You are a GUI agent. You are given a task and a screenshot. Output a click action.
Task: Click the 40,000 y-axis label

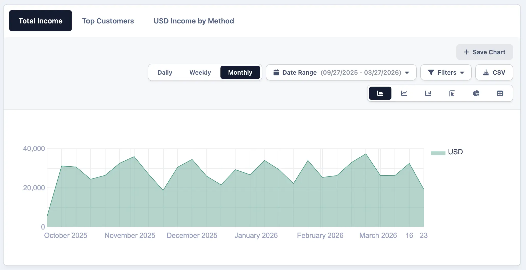[x=34, y=148]
